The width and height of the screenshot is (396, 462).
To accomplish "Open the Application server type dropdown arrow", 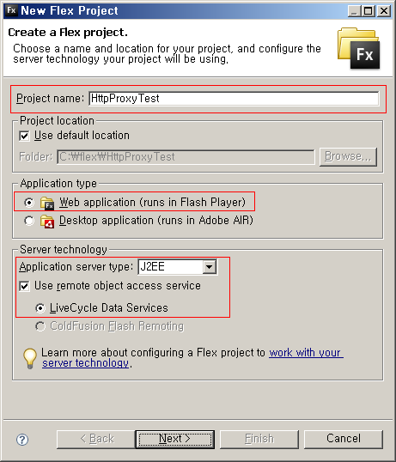I will [210, 267].
